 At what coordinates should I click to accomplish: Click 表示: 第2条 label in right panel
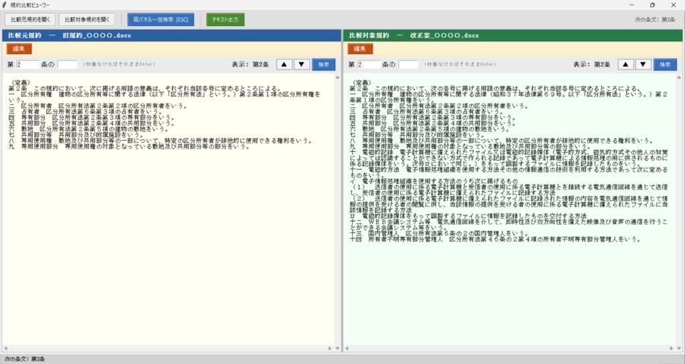pos(591,65)
